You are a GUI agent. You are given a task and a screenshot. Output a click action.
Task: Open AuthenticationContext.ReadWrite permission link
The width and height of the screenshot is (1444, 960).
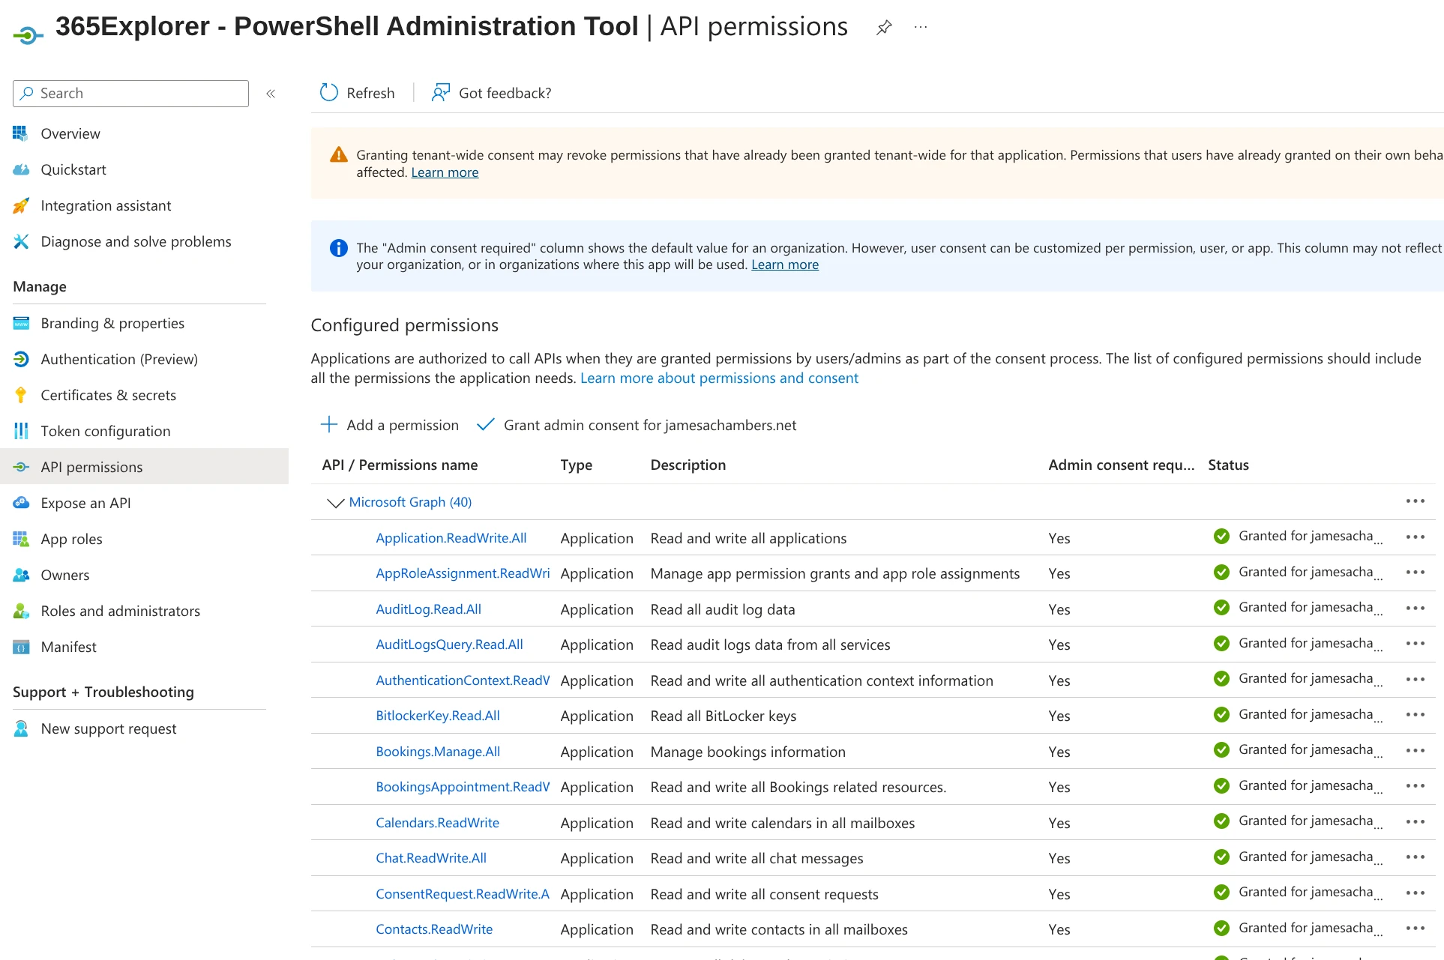(463, 680)
